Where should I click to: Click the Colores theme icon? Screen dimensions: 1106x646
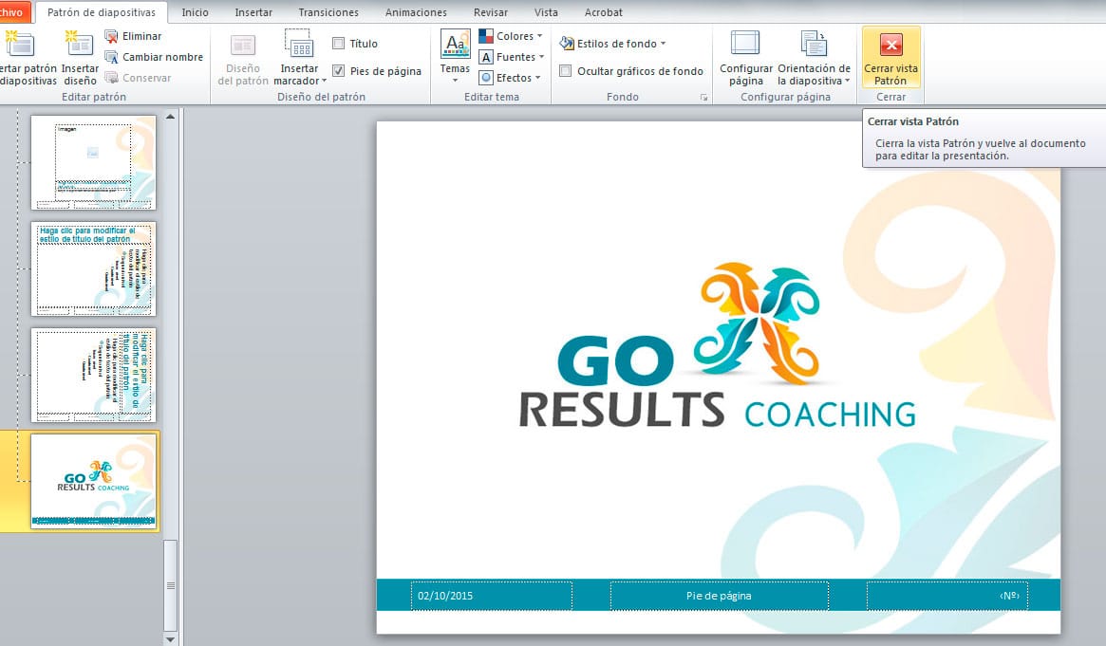click(x=486, y=36)
